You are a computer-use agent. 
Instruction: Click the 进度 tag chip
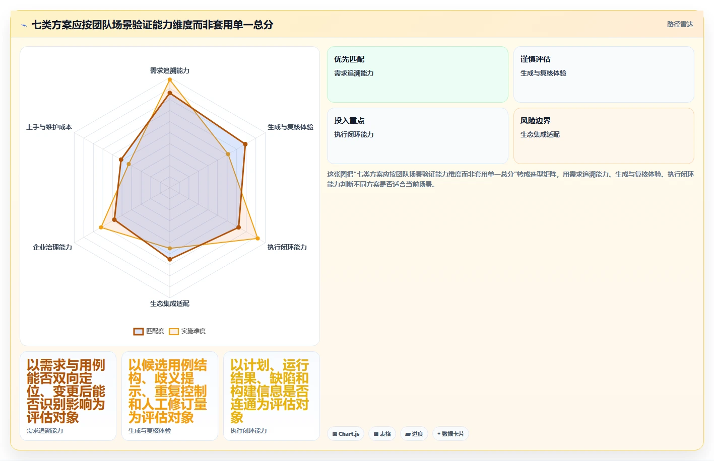414,434
